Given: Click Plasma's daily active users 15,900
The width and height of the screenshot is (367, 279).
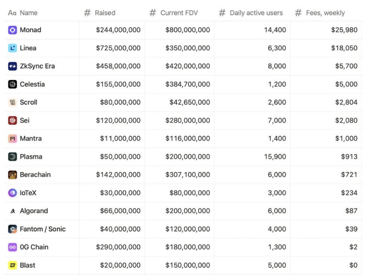Looking at the screenshot, I should pyautogui.click(x=275, y=157).
